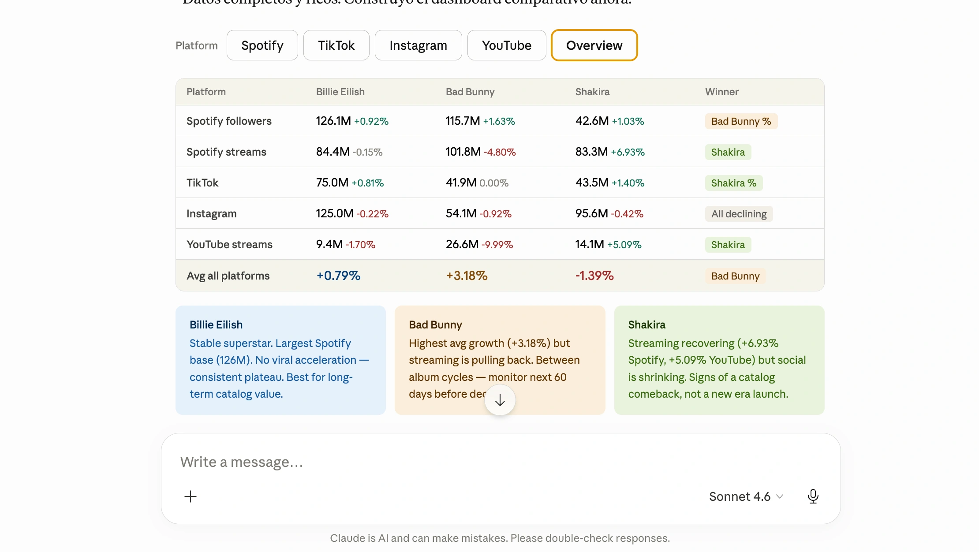Switch to the Spotify platform tab
Image resolution: width=979 pixels, height=552 pixels.
(x=262, y=45)
